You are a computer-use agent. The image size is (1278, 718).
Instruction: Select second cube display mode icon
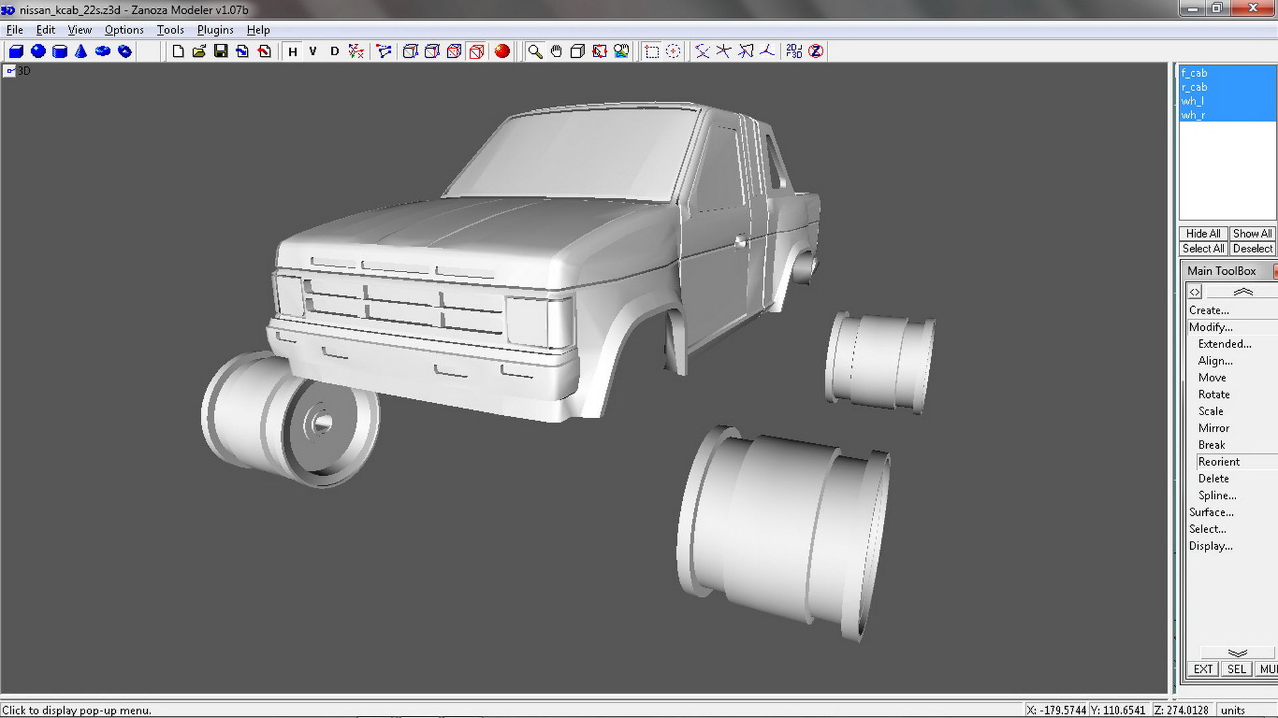click(x=432, y=51)
